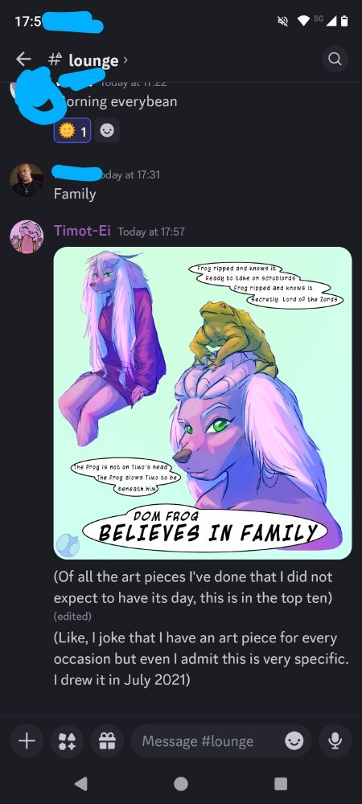
Task: Select the #lounge channel title
Action: [x=83, y=60]
